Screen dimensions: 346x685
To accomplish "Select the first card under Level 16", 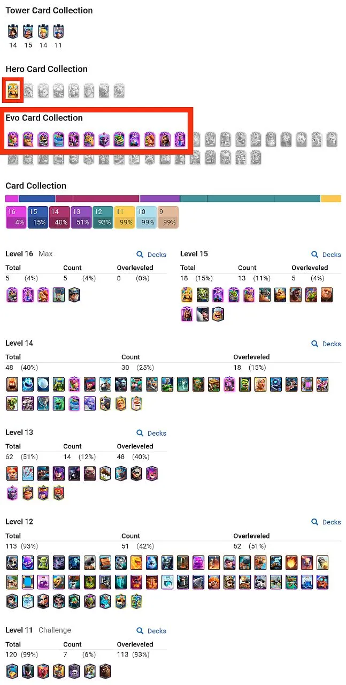I will pyautogui.click(x=12, y=294).
